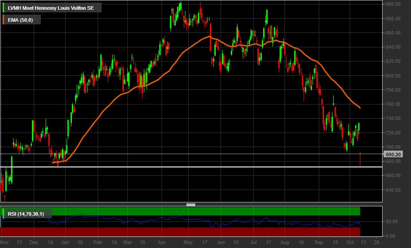The width and height of the screenshot is (411, 248).
Task: Click the 690.20 current price tag
Action: coord(394,155)
